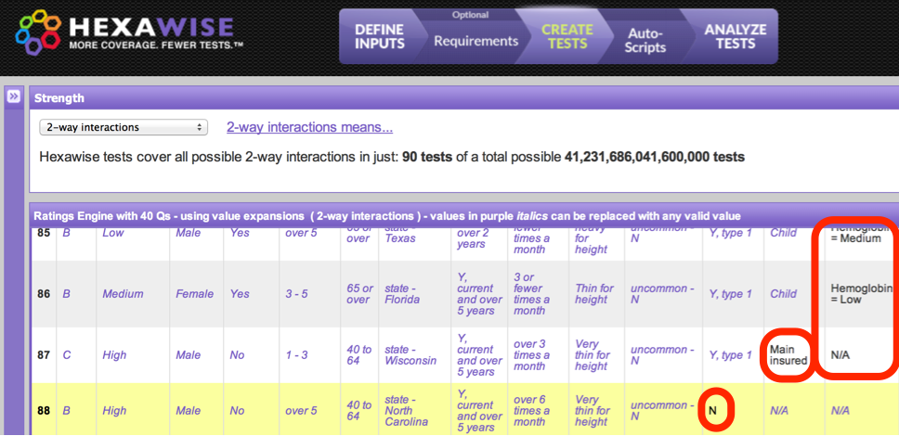Click 'Thin for height' in row 86

click(x=594, y=294)
